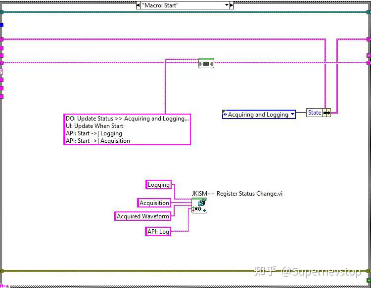Open the Acquiring and Logging enum dropdown
This screenshot has height=288, width=371.
click(292, 114)
